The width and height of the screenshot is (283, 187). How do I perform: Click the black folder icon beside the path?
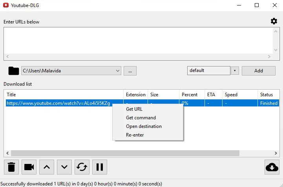tap(13, 71)
